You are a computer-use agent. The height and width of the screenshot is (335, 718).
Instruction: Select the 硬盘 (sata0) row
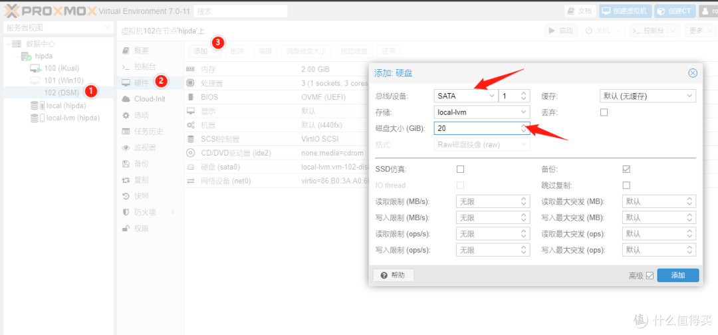pyautogui.click(x=277, y=167)
